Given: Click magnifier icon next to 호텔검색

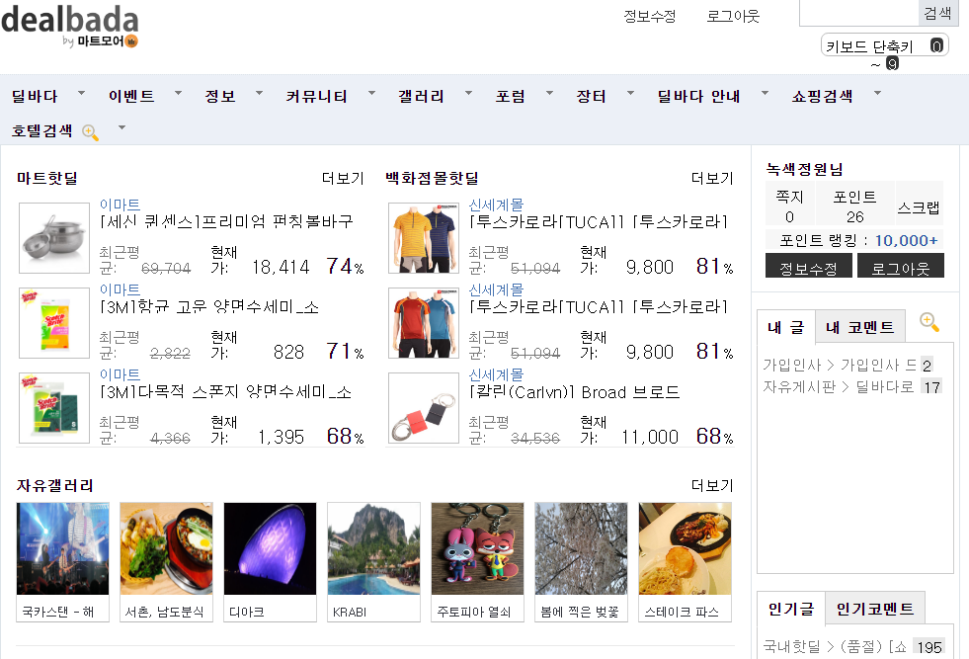Looking at the screenshot, I should coord(90,131).
